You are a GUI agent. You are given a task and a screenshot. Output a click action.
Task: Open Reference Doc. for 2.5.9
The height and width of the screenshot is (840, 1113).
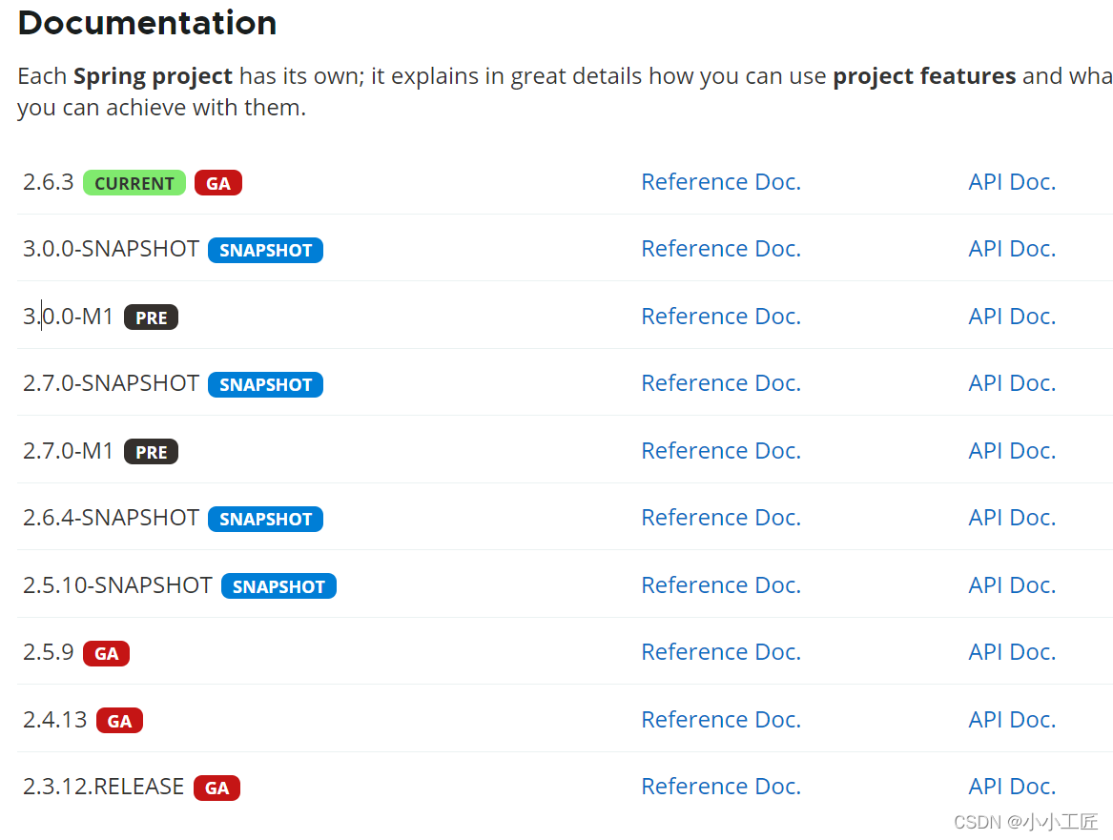[720, 652]
